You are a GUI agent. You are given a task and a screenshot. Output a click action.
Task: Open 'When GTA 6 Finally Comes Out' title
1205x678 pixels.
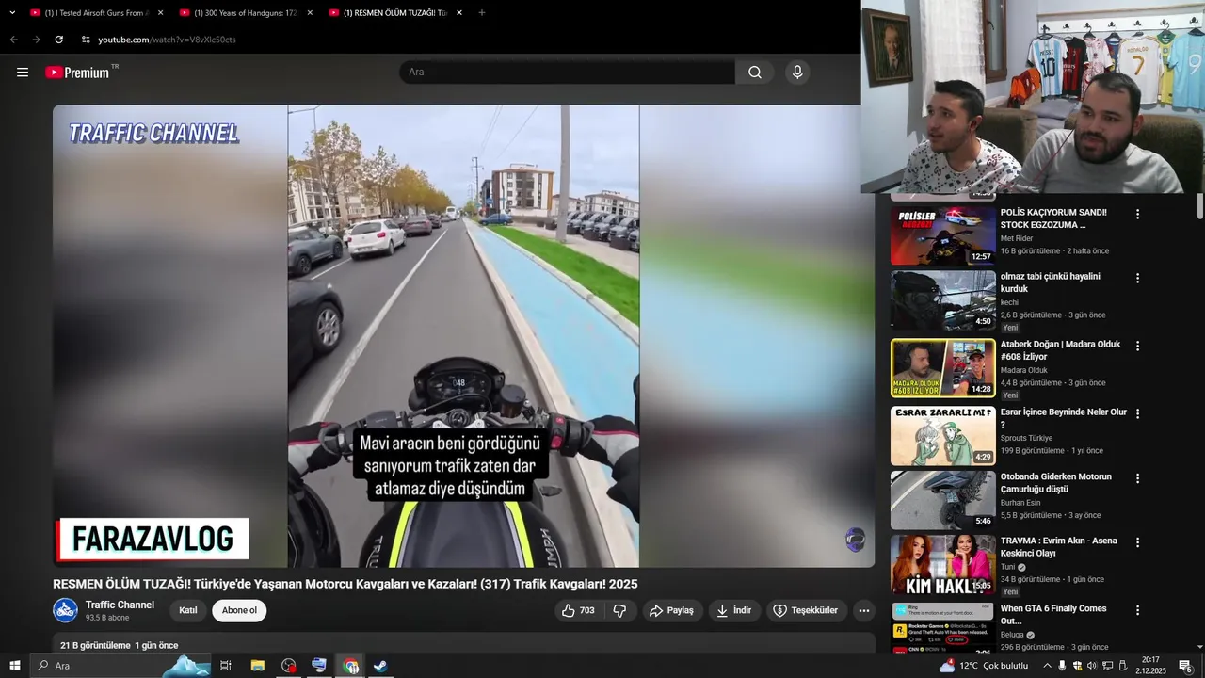coord(1053,615)
